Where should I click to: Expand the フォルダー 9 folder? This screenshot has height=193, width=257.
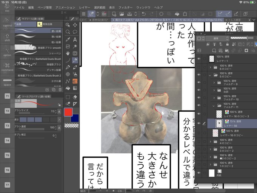point(214,82)
